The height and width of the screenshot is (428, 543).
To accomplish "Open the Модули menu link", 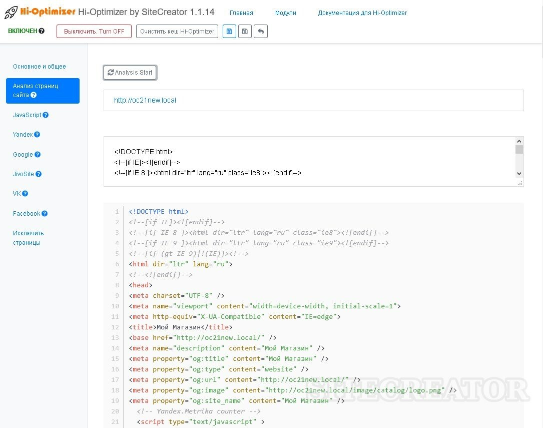I will coord(286,13).
